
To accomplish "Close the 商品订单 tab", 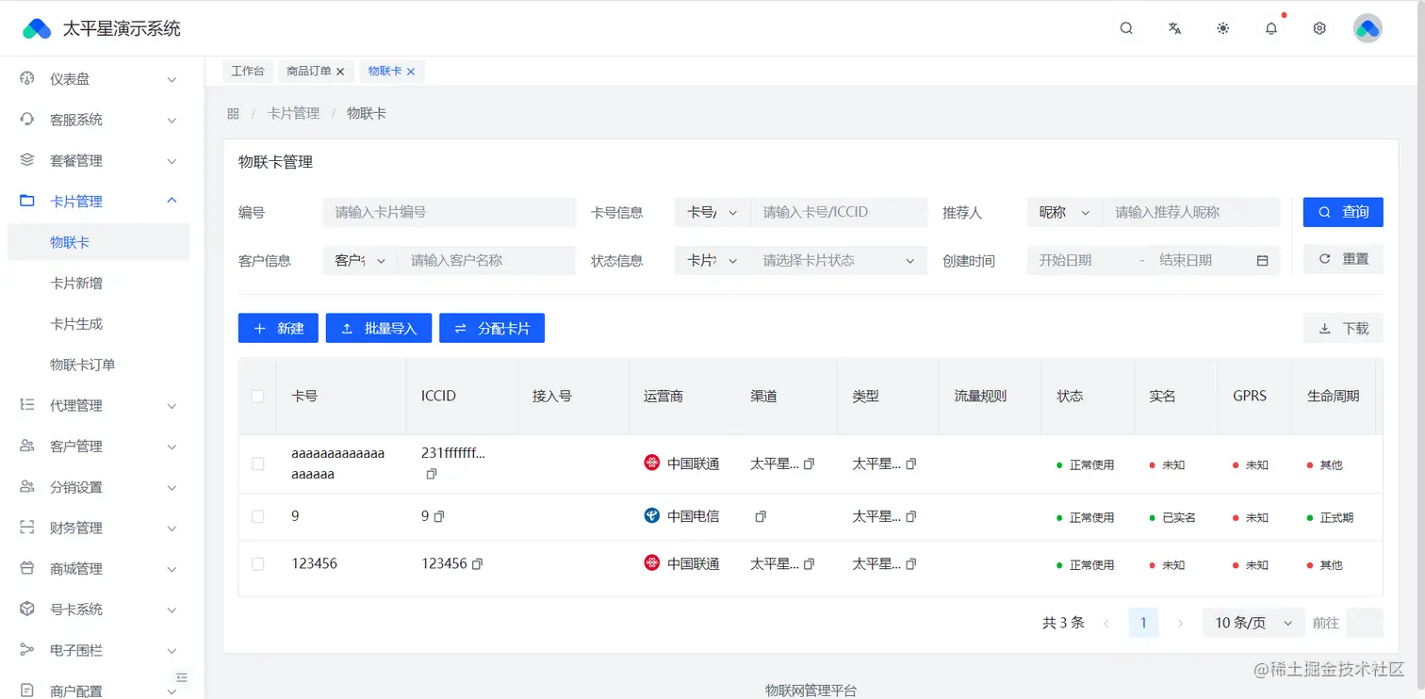I will pyautogui.click(x=340, y=72).
